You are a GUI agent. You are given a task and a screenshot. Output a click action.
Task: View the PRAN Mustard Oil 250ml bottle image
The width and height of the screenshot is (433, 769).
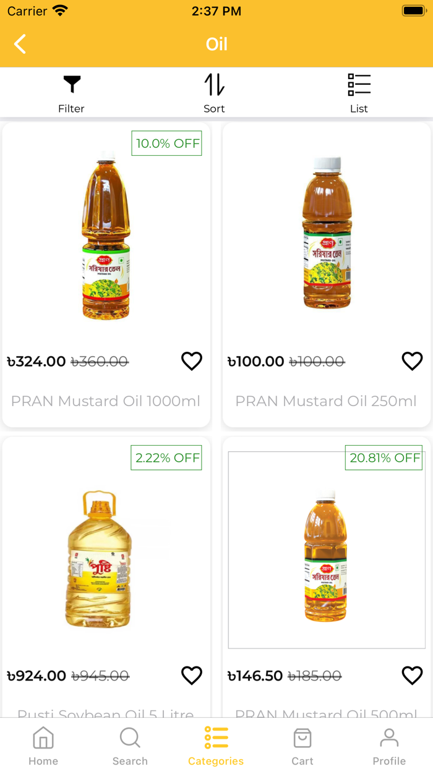pos(327,235)
